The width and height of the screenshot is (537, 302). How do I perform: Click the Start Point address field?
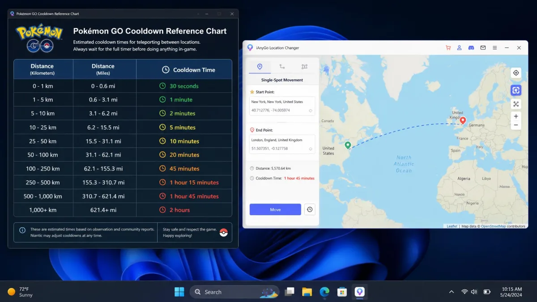point(282,106)
